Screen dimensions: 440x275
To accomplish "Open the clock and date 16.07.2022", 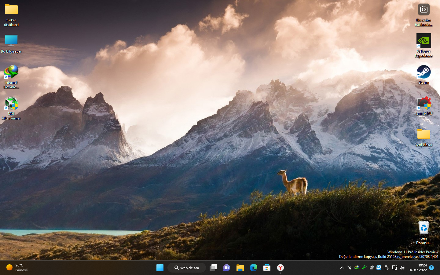I will coord(418,268).
